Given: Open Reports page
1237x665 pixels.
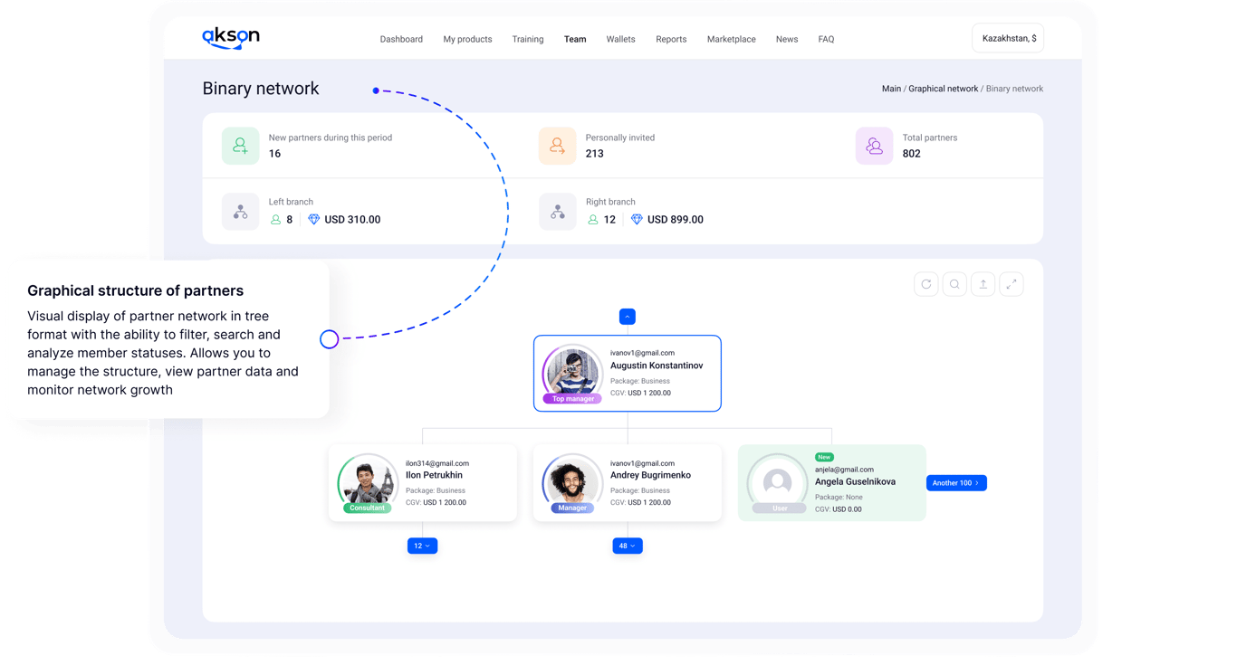Looking at the screenshot, I should click(671, 39).
